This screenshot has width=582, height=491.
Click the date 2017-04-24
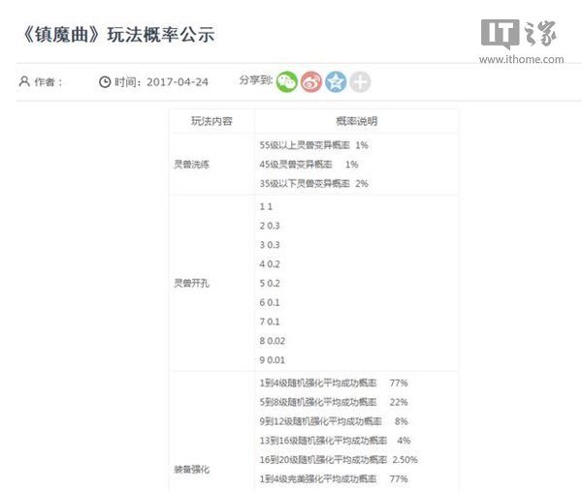[x=178, y=82]
